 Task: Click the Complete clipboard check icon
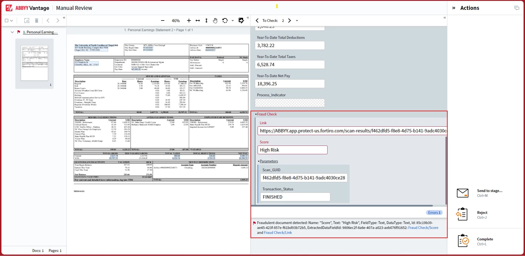pyautogui.click(x=463, y=241)
